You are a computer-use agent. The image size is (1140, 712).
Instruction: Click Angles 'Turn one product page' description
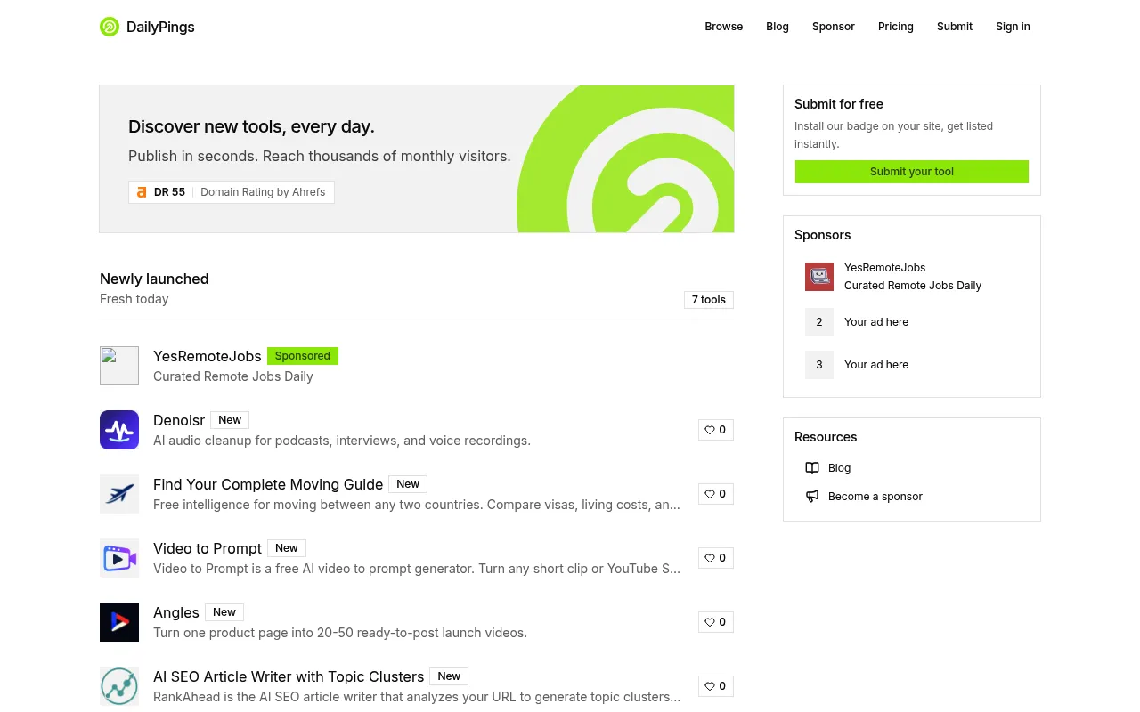pyautogui.click(x=340, y=633)
